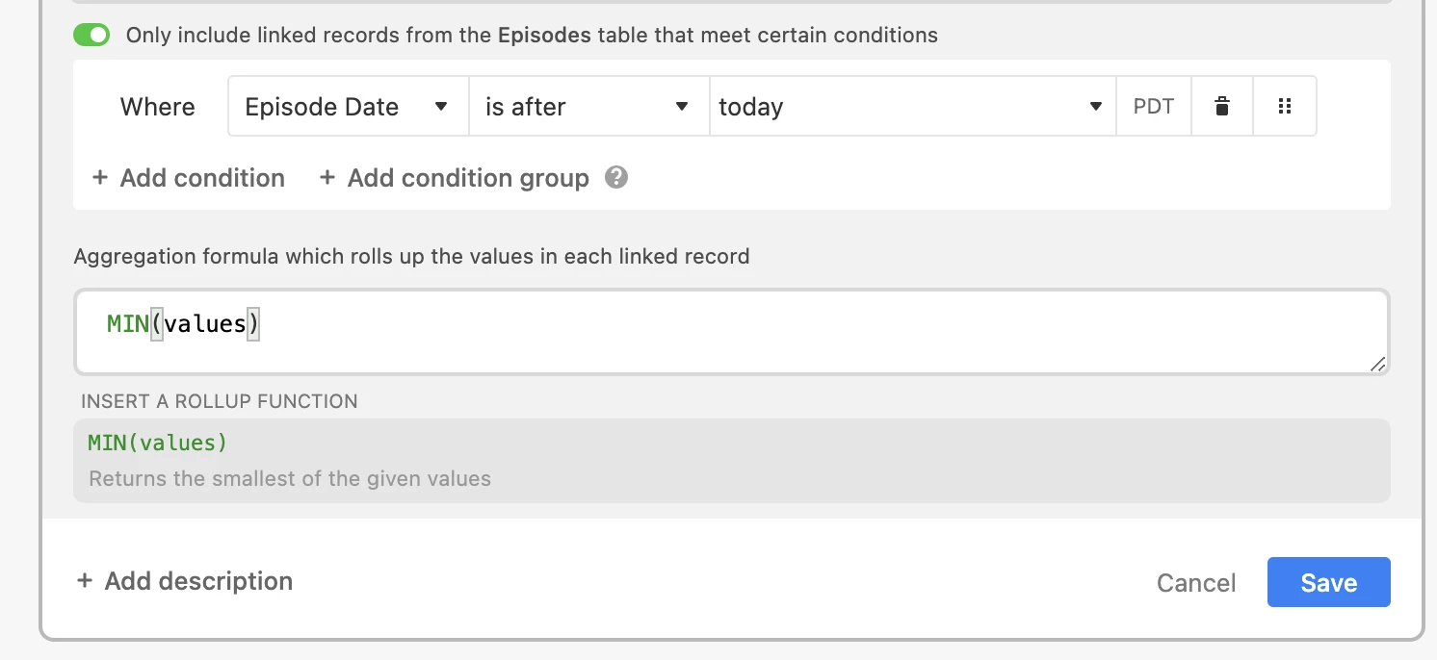Cancel the field editing dialog

[1196, 583]
